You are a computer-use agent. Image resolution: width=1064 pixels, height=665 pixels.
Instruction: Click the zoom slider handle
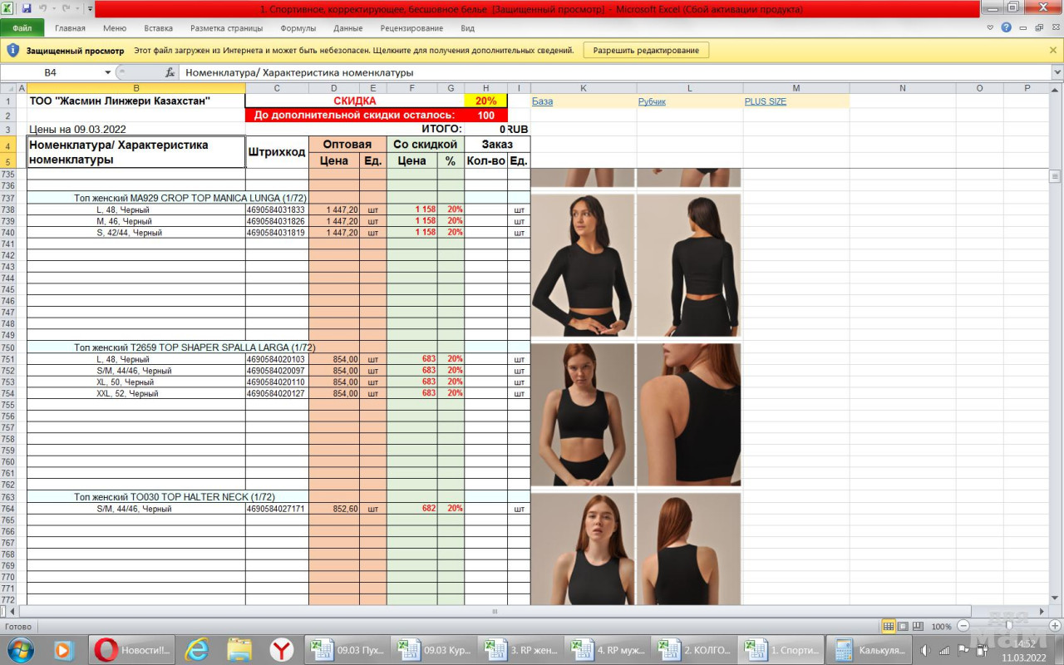point(1008,626)
